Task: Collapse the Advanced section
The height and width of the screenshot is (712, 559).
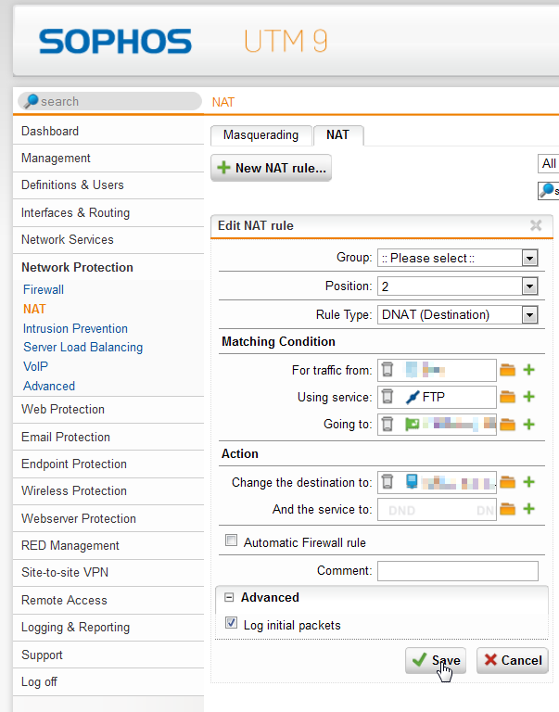Action: 228,598
